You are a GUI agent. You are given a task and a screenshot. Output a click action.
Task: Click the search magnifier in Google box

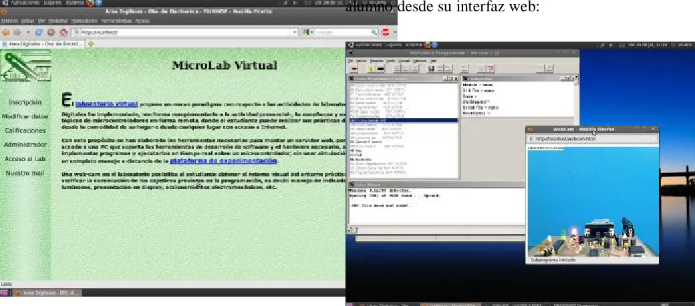tap(374, 32)
